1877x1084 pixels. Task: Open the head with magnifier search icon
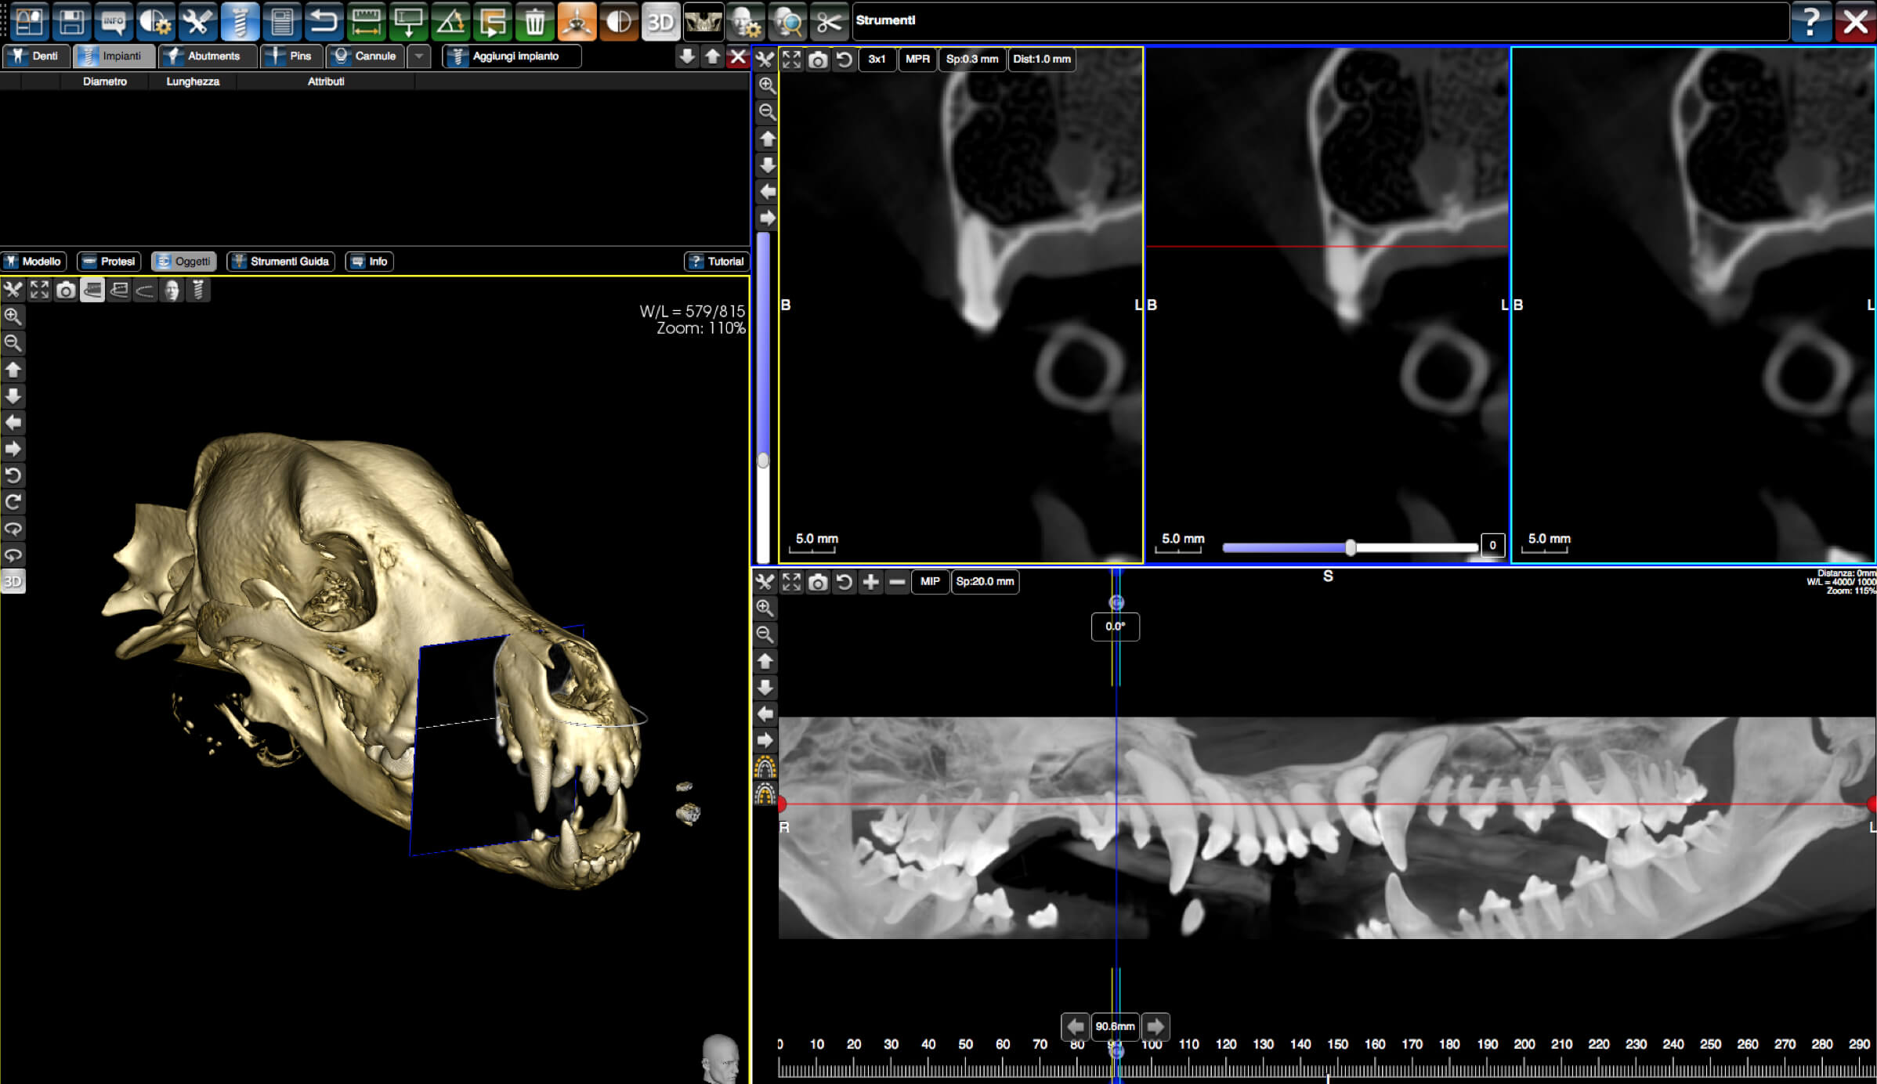787,21
